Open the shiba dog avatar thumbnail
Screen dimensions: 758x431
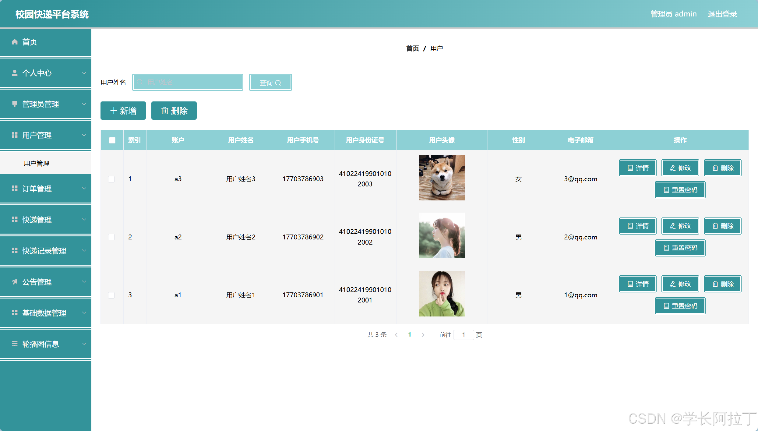click(x=442, y=178)
